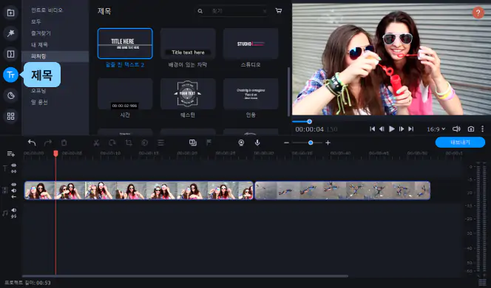Open color adjustments icon in toolbar
491x288 pixels.
point(144,143)
